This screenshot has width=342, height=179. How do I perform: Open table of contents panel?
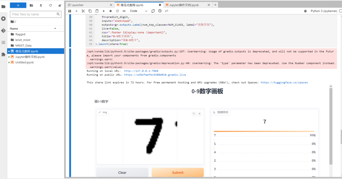tap(3, 42)
